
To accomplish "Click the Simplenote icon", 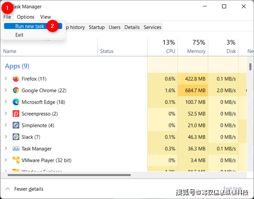I will (16, 125).
